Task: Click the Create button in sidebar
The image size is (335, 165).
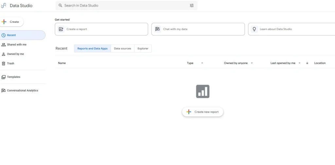Action: [11, 22]
